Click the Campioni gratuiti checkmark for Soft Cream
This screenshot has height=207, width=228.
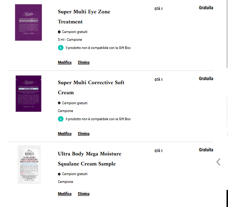[59, 103]
